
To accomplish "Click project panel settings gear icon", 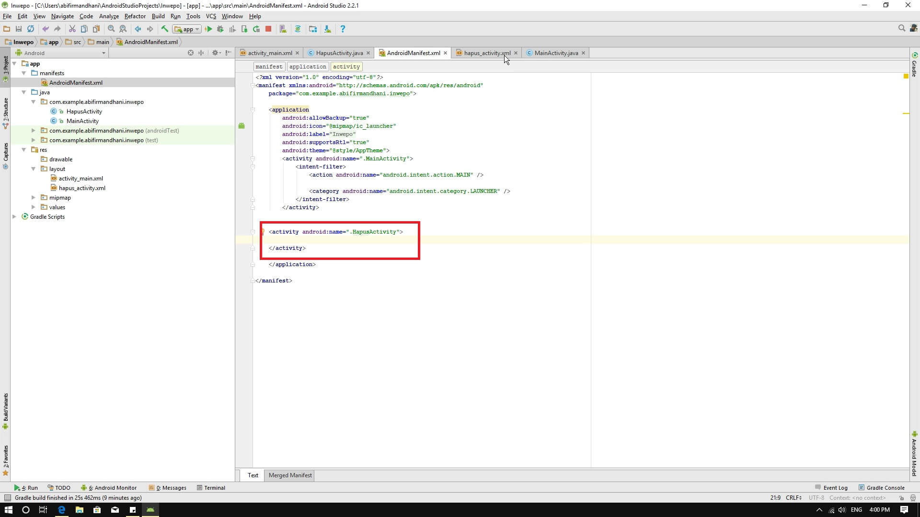I will point(215,53).
